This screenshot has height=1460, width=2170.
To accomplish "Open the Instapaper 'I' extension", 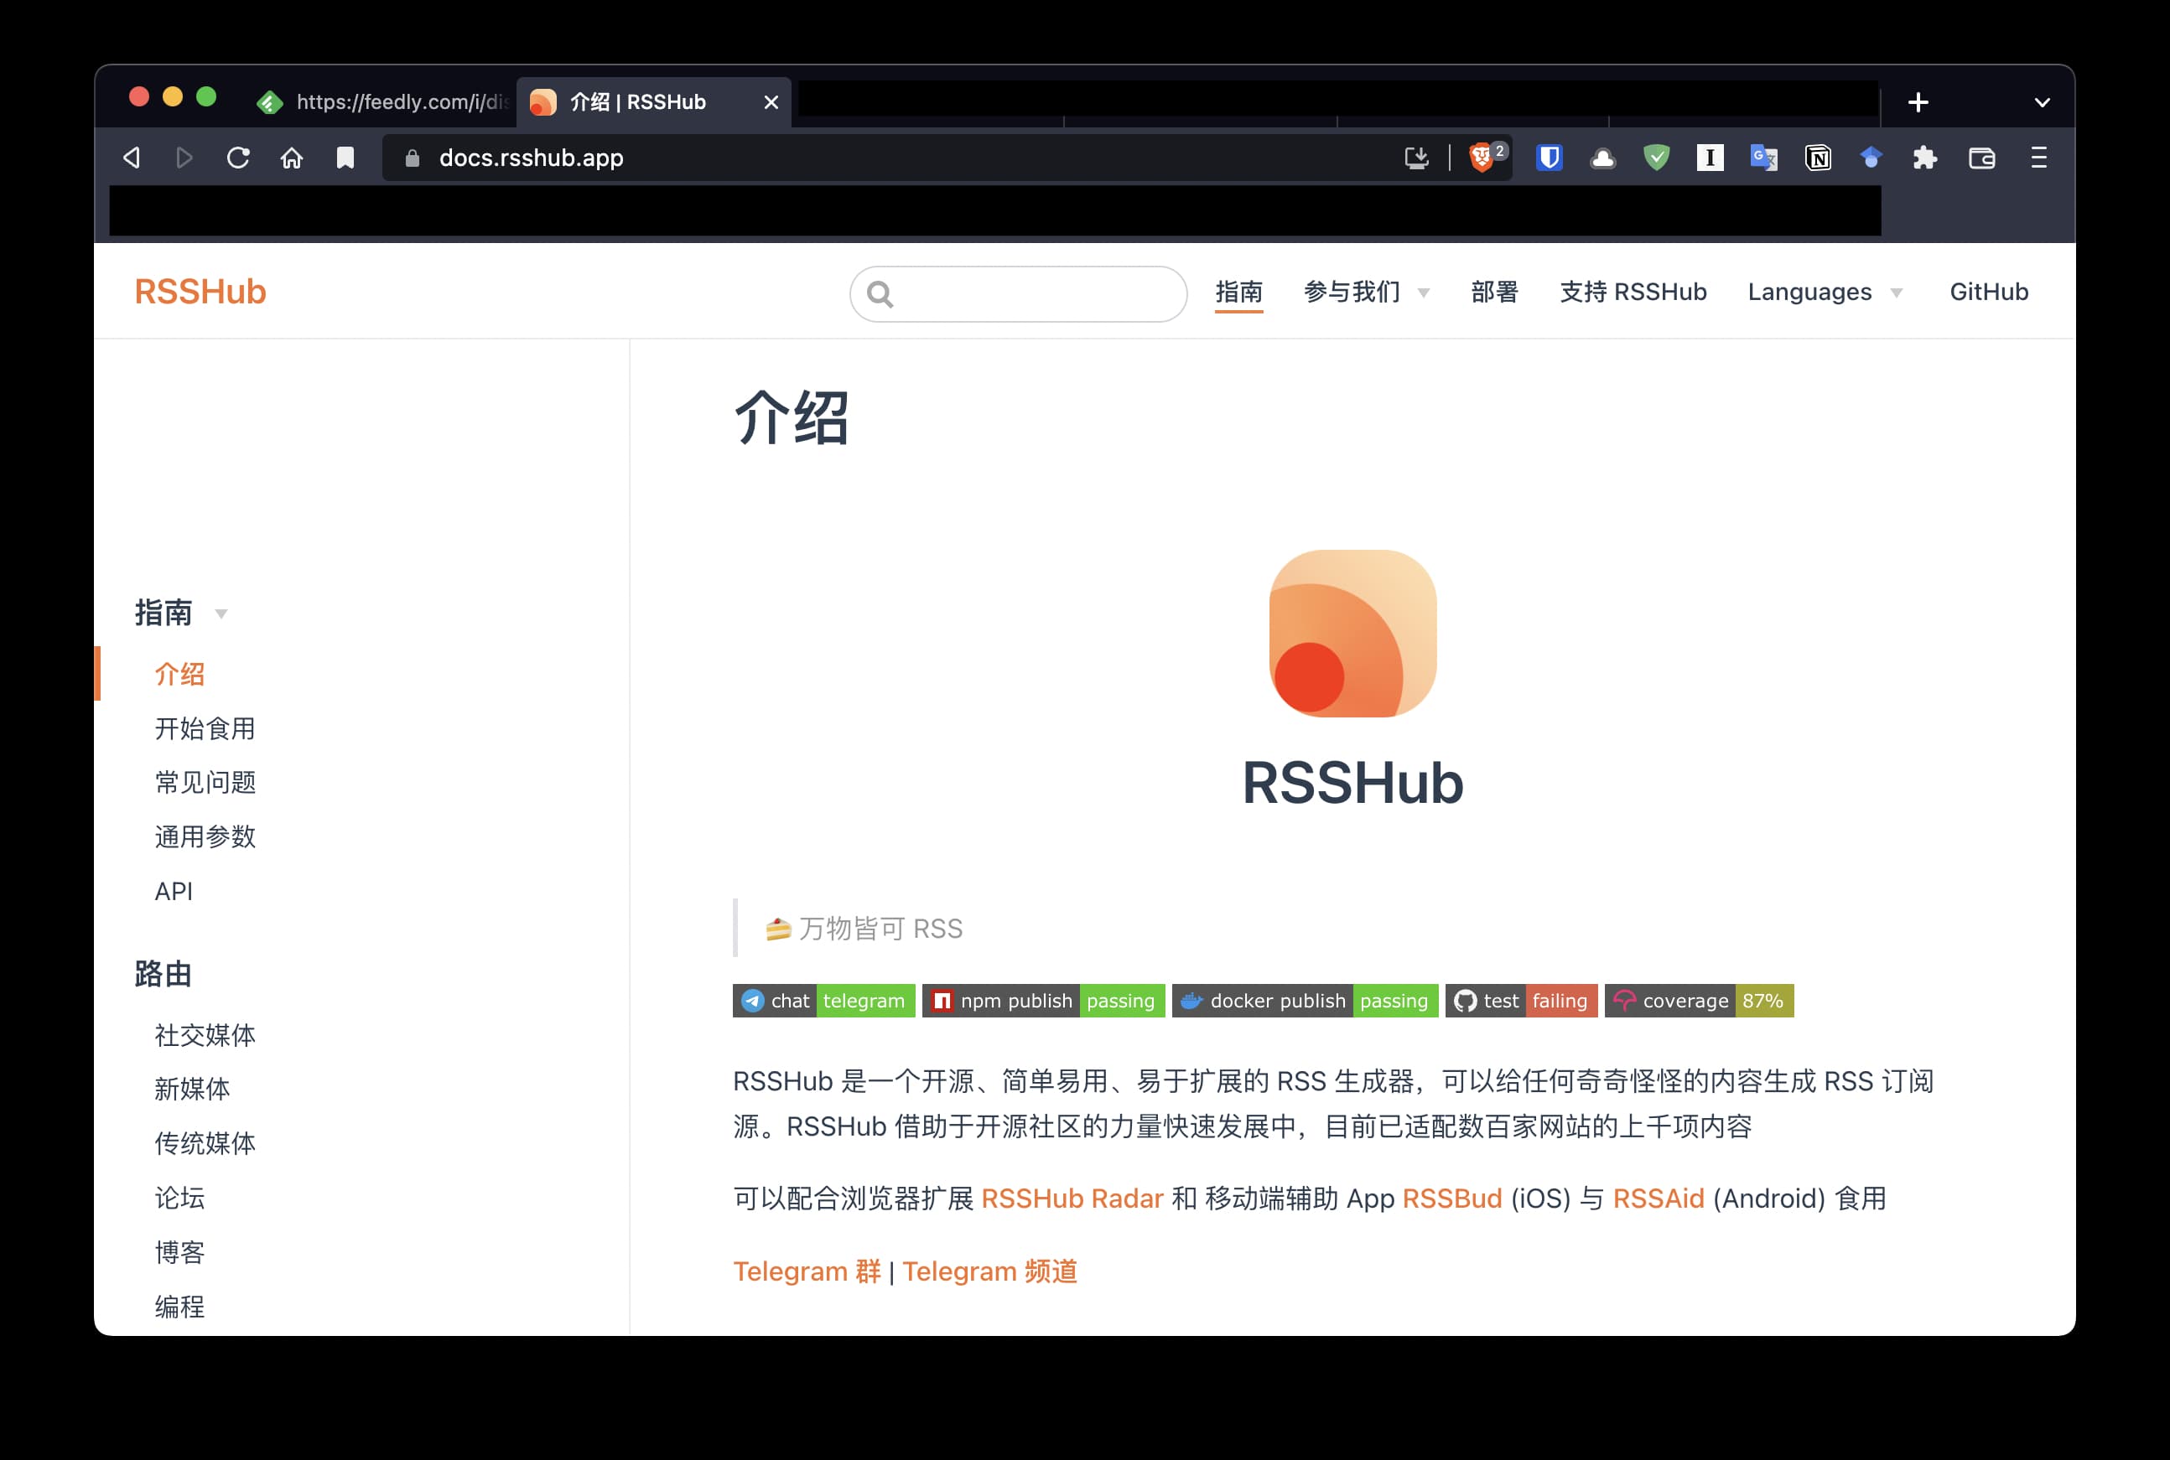I will click(x=1710, y=158).
